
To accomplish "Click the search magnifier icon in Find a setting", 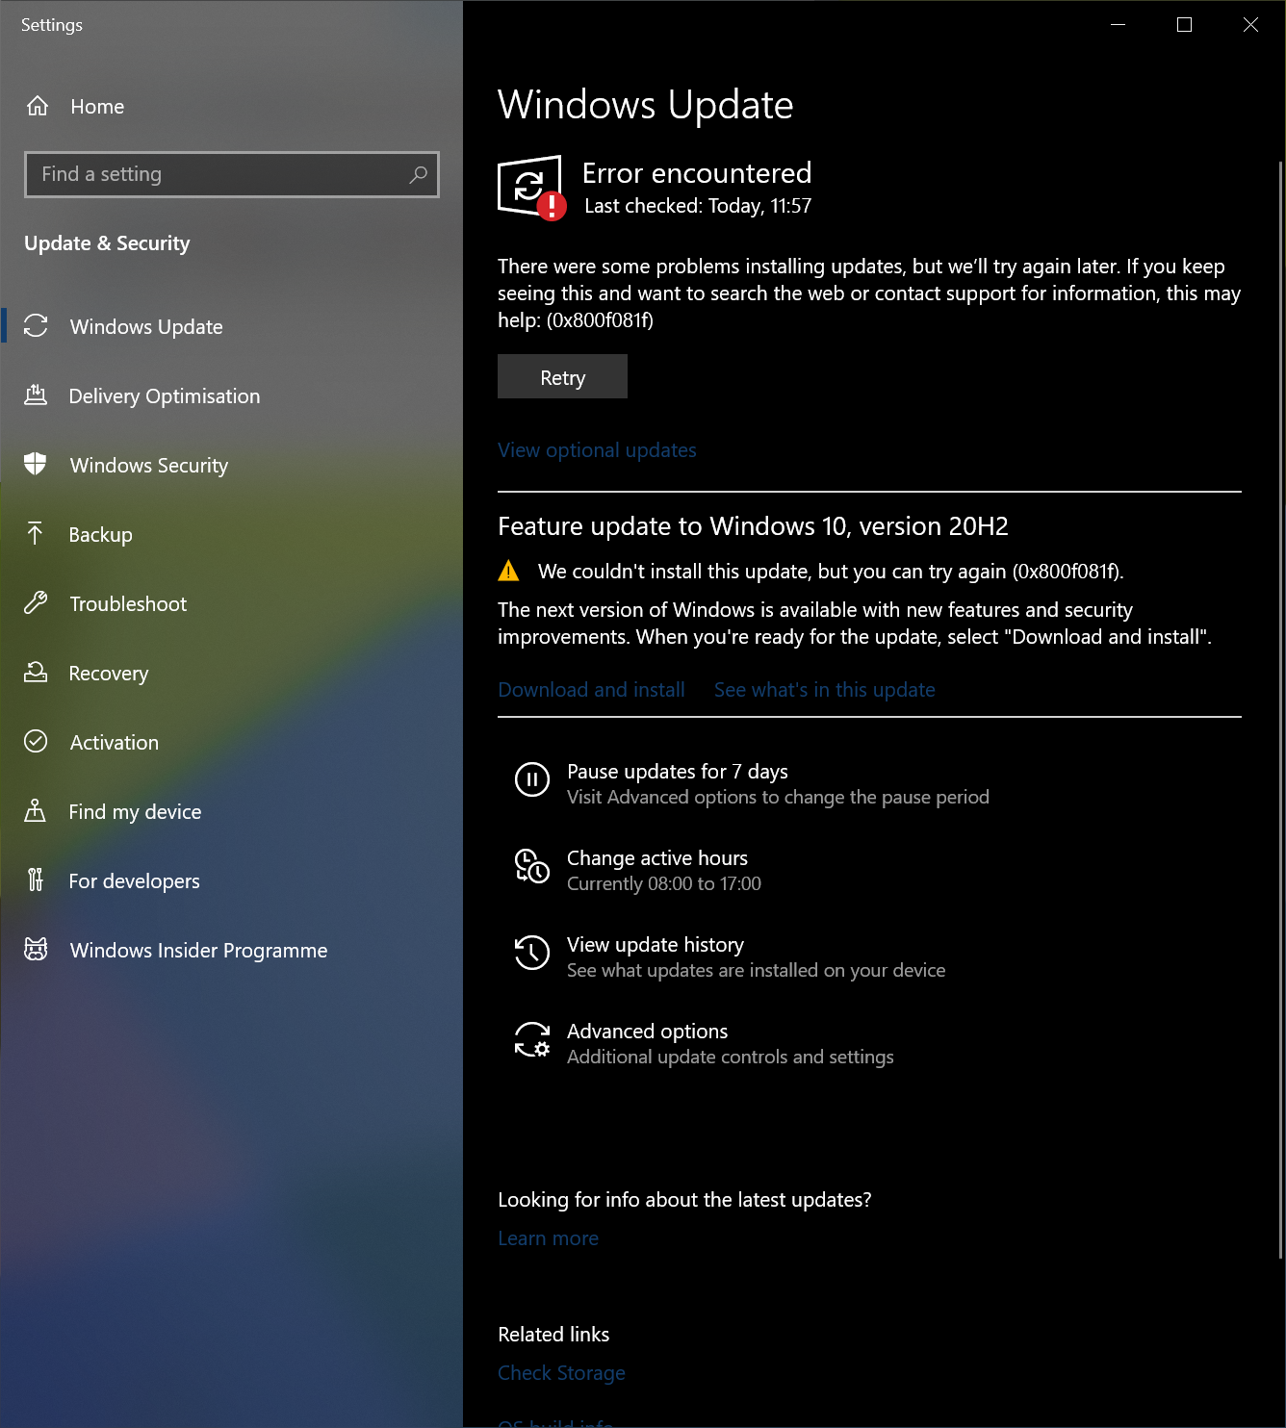I will (418, 174).
